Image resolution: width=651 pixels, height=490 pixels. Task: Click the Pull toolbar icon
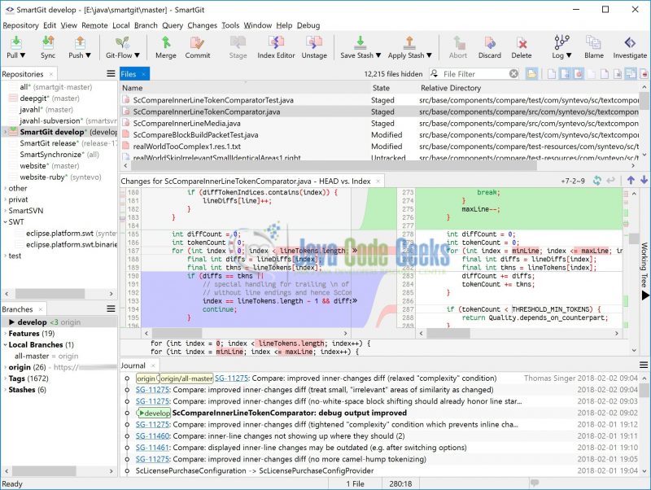click(x=15, y=43)
